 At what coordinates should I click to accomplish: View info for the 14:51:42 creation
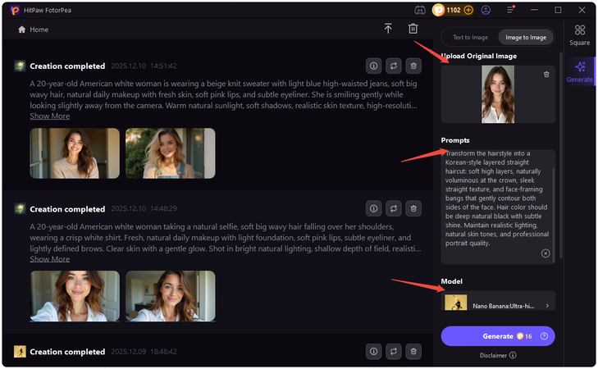(373, 66)
